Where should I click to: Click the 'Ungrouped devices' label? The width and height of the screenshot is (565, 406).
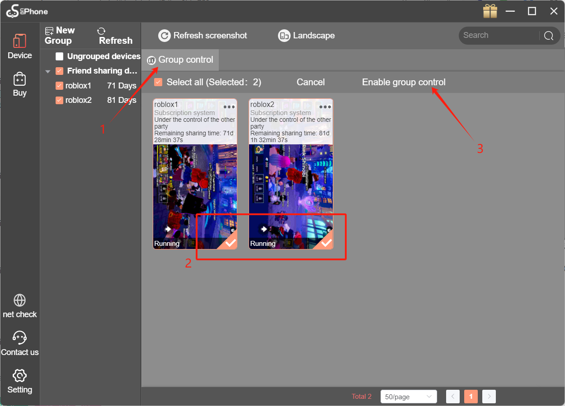[x=104, y=56]
